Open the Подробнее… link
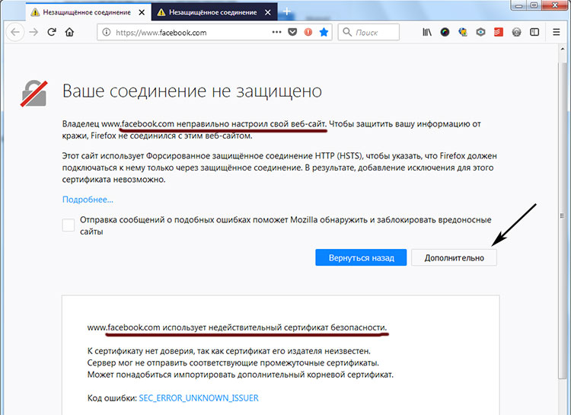The height and width of the screenshot is (415, 571). [x=88, y=200]
